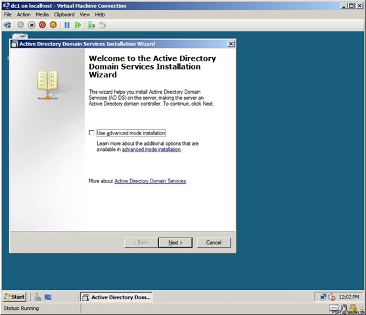
Task: Click the Ctrl+Alt+Delete toolbar icon
Action: (7, 25)
